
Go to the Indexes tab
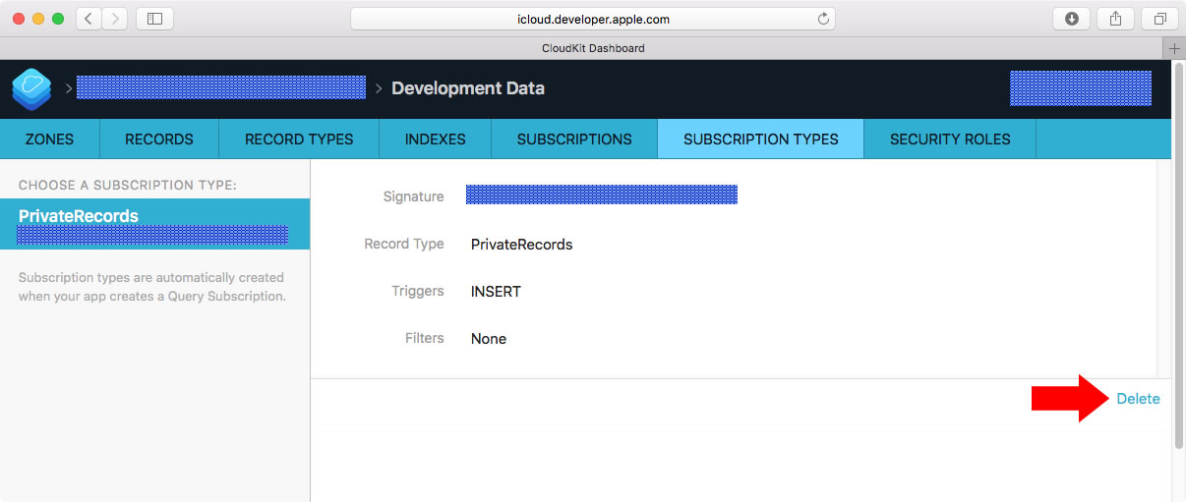(435, 139)
